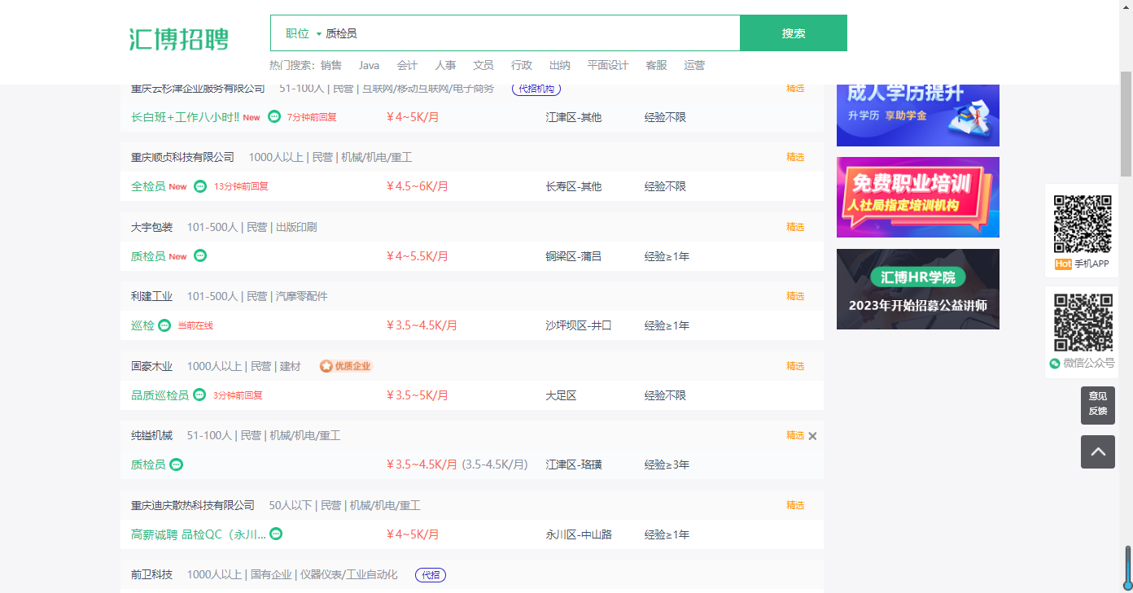
Task: Open company 重庆迪庆散热科技有限公司
Action: coord(193,505)
